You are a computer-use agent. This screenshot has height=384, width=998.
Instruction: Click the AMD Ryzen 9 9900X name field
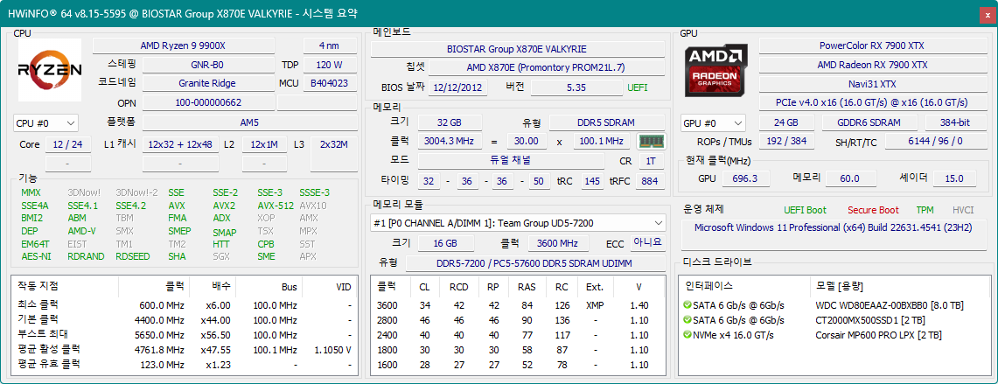coord(184,45)
